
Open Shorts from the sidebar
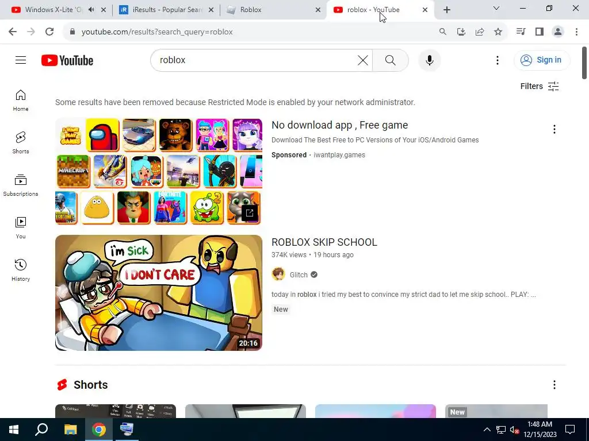click(x=21, y=143)
